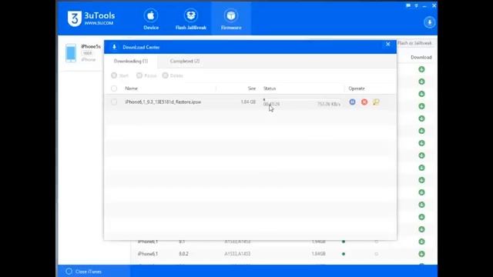493x277 pixels.
Task: Click the 3uTools logo
Action: (x=91, y=18)
